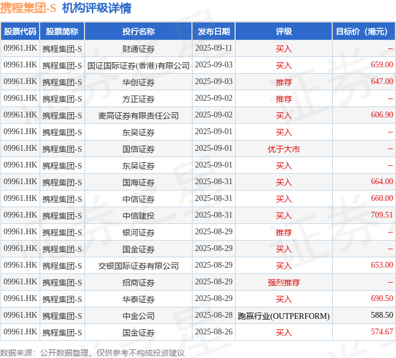
Task: Click the 发布日期 column header
Action: pyautogui.click(x=214, y=31)
